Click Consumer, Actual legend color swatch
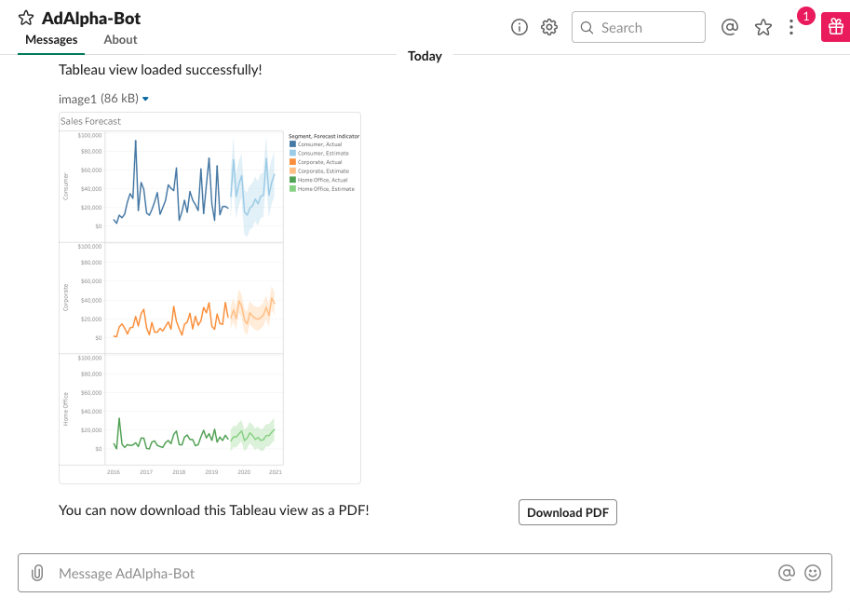 pos(292,144)
